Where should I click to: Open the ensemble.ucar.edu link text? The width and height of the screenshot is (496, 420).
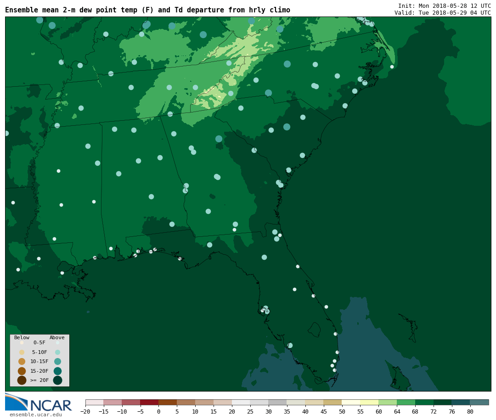(x=36, y=414)
